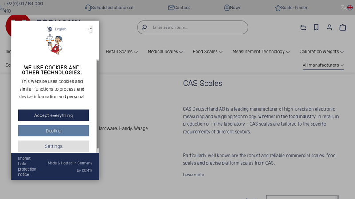Decline cookies
Image resolution: width=355 pixels, height=199 pixels.
(53, 130)
